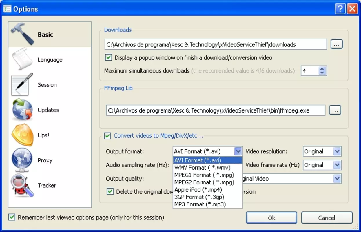This screenshot has height=232, width=361.
Task: Uncheck Convert videos to Mpeg/DivX checkbox
Action: coord(107,136)
